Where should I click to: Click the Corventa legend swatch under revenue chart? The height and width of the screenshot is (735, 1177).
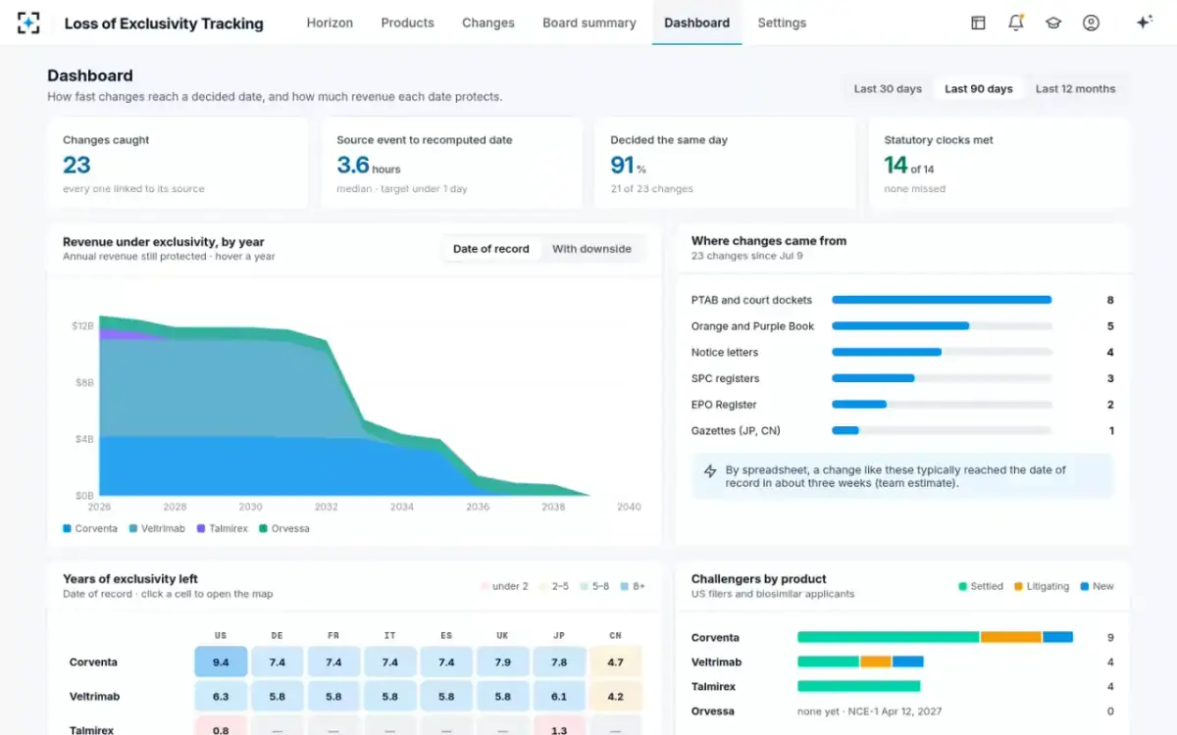click(67, 528)
